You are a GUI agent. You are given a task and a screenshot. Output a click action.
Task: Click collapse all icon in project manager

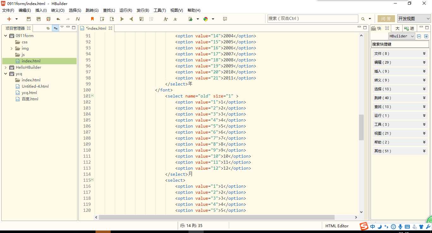tap(48, 28)
